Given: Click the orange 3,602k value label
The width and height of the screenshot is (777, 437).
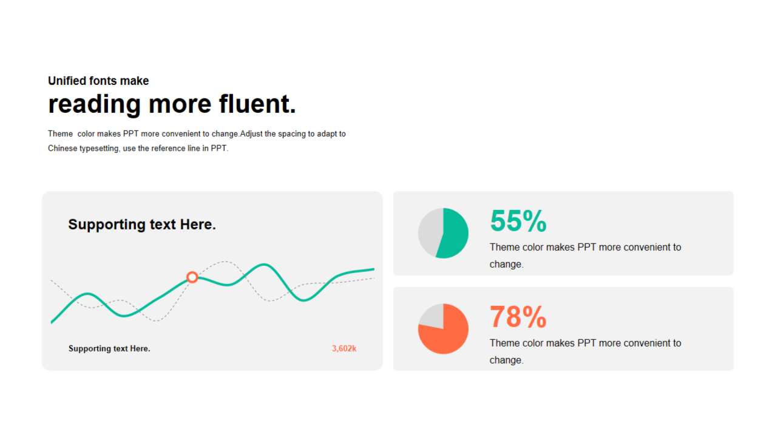Looking at the screenshot, I should point(344,348).
